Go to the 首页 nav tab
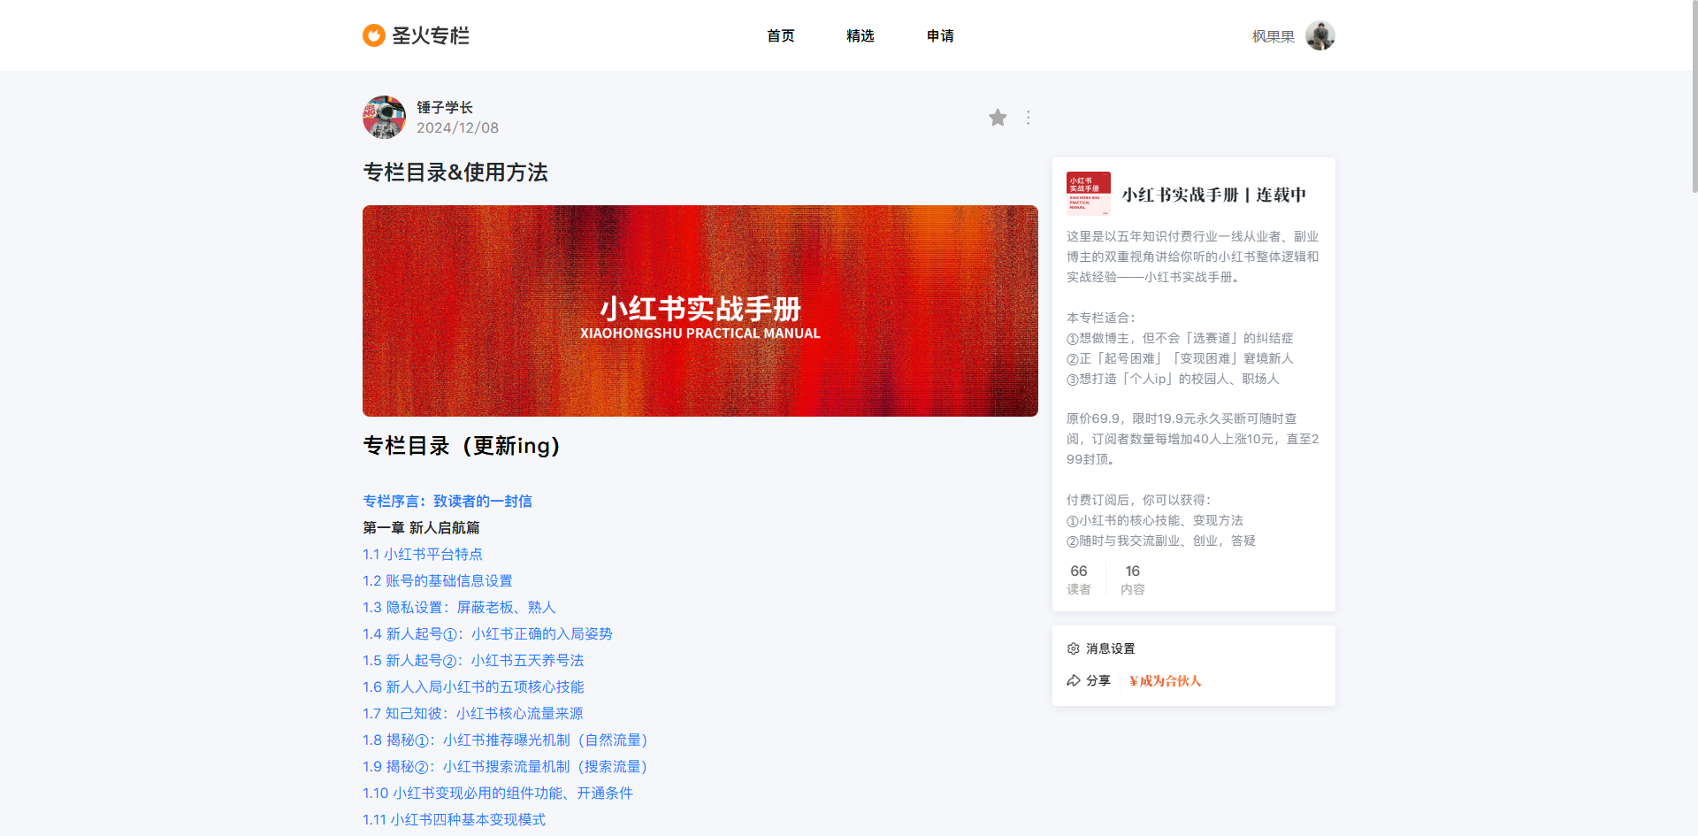The image size is (1698, 836). pos(780,36)
